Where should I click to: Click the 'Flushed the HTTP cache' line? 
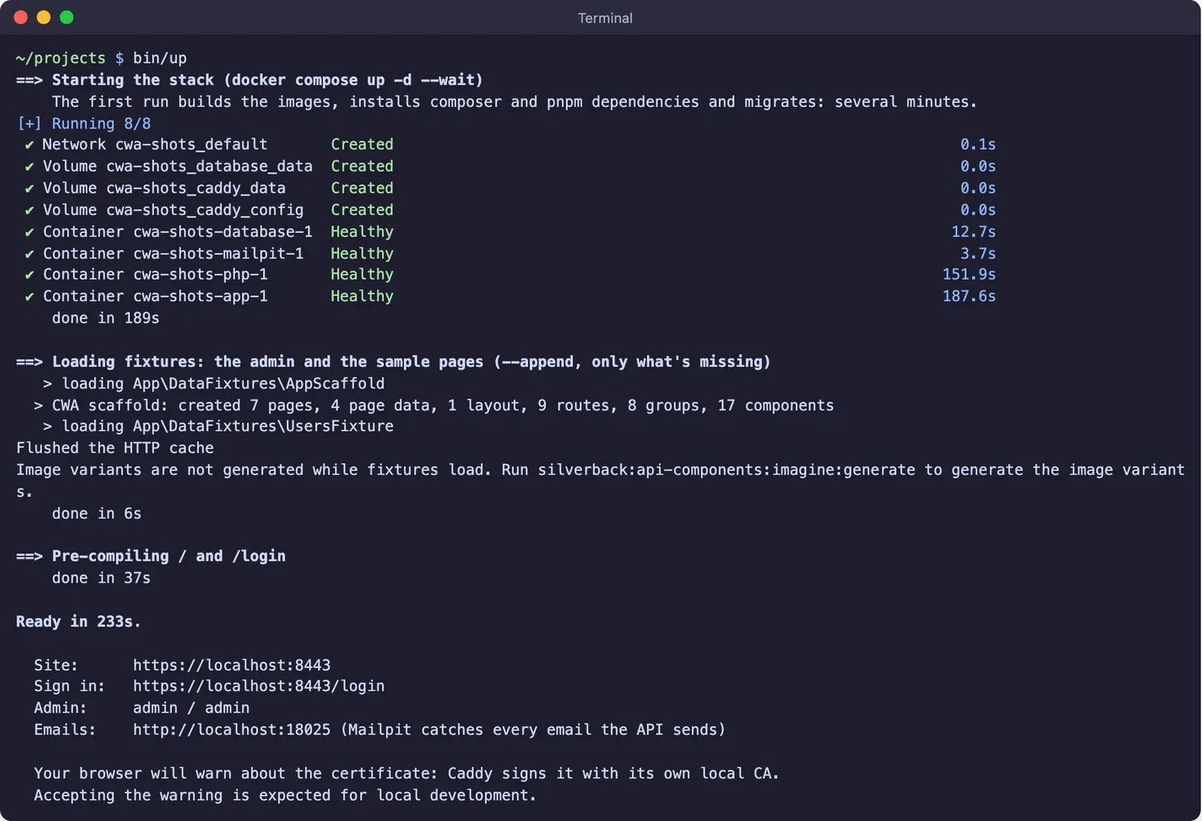coord(115,448)
